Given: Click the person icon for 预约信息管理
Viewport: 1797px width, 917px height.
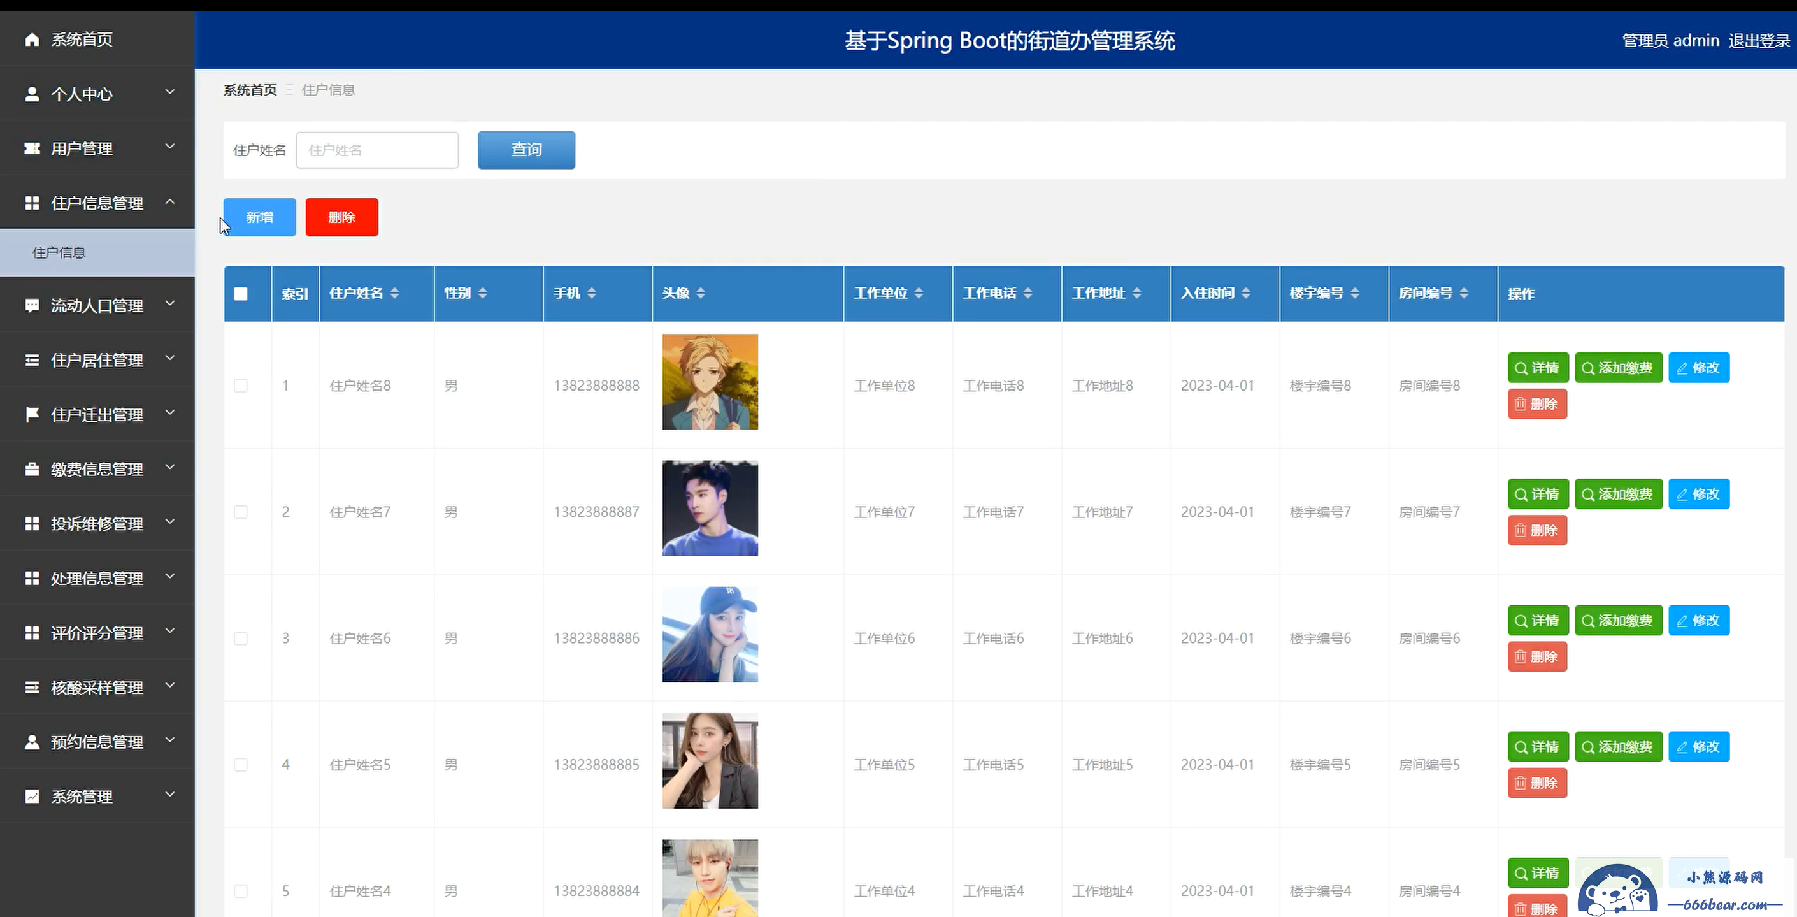Looking at the screenshot, I should tap(32, 741).
